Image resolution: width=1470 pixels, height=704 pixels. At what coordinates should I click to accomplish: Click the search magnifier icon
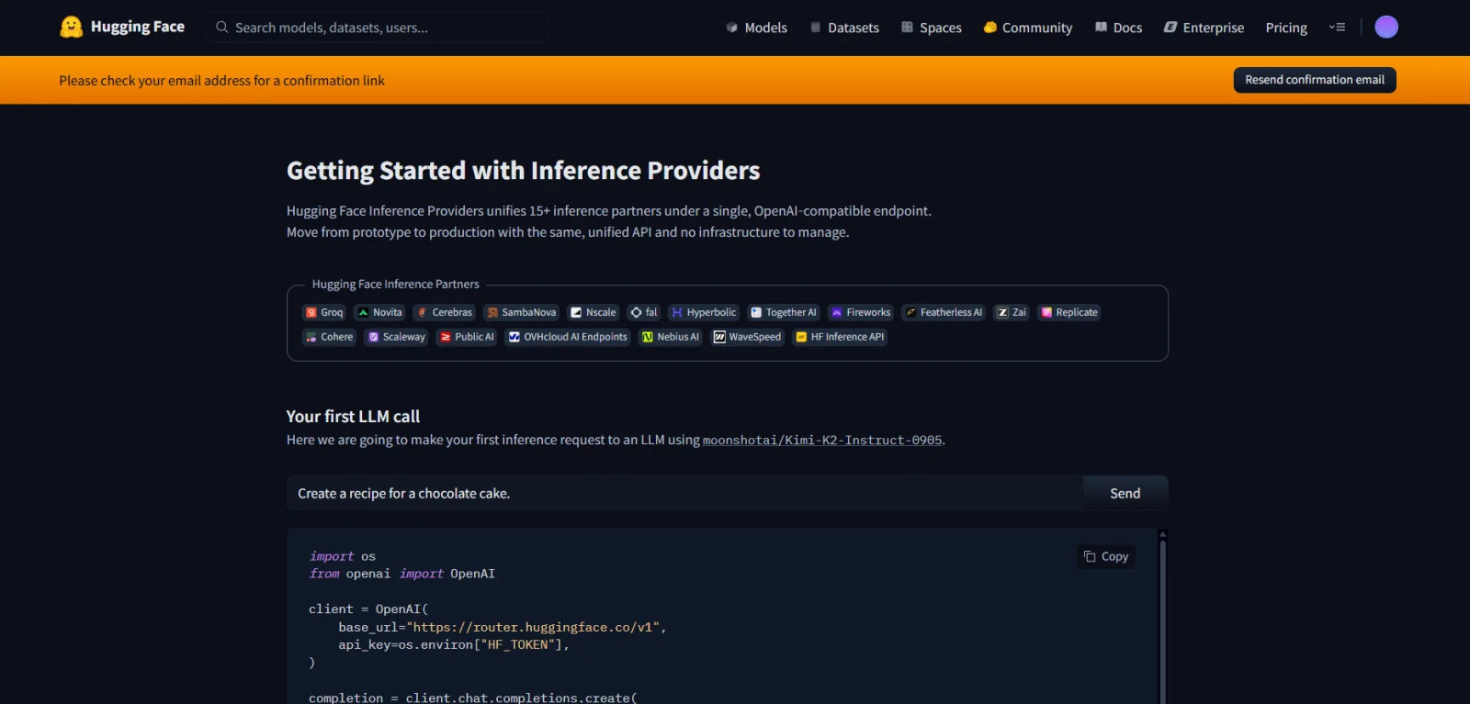(x=221, y=28)
